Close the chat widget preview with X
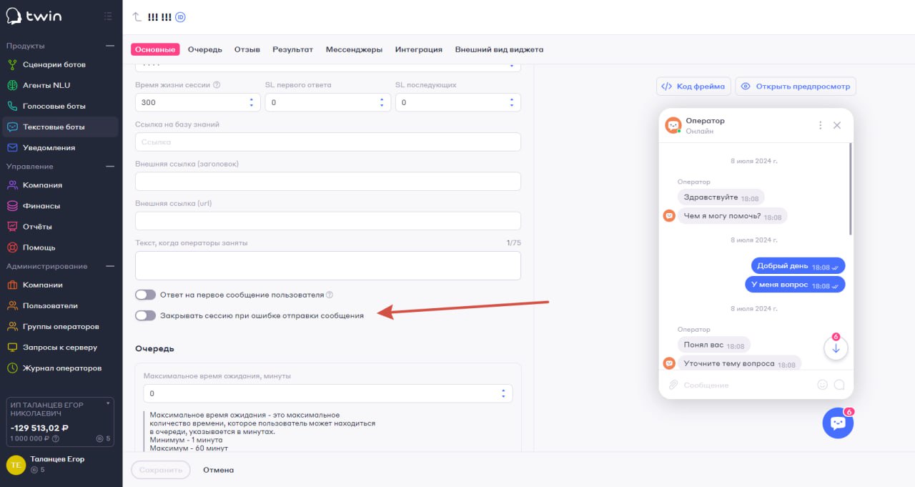The width and height of the screenshot is (915, 487). pos(837,125)
